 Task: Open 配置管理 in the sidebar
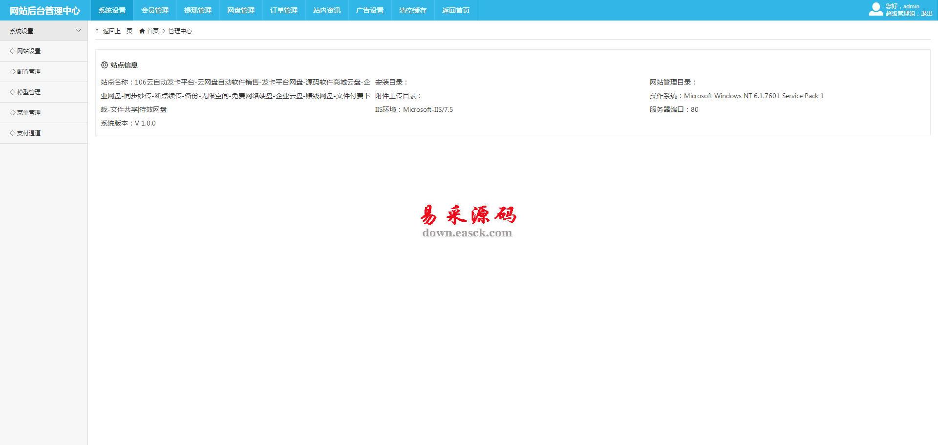pyautogui.click(x=29, y=72)
